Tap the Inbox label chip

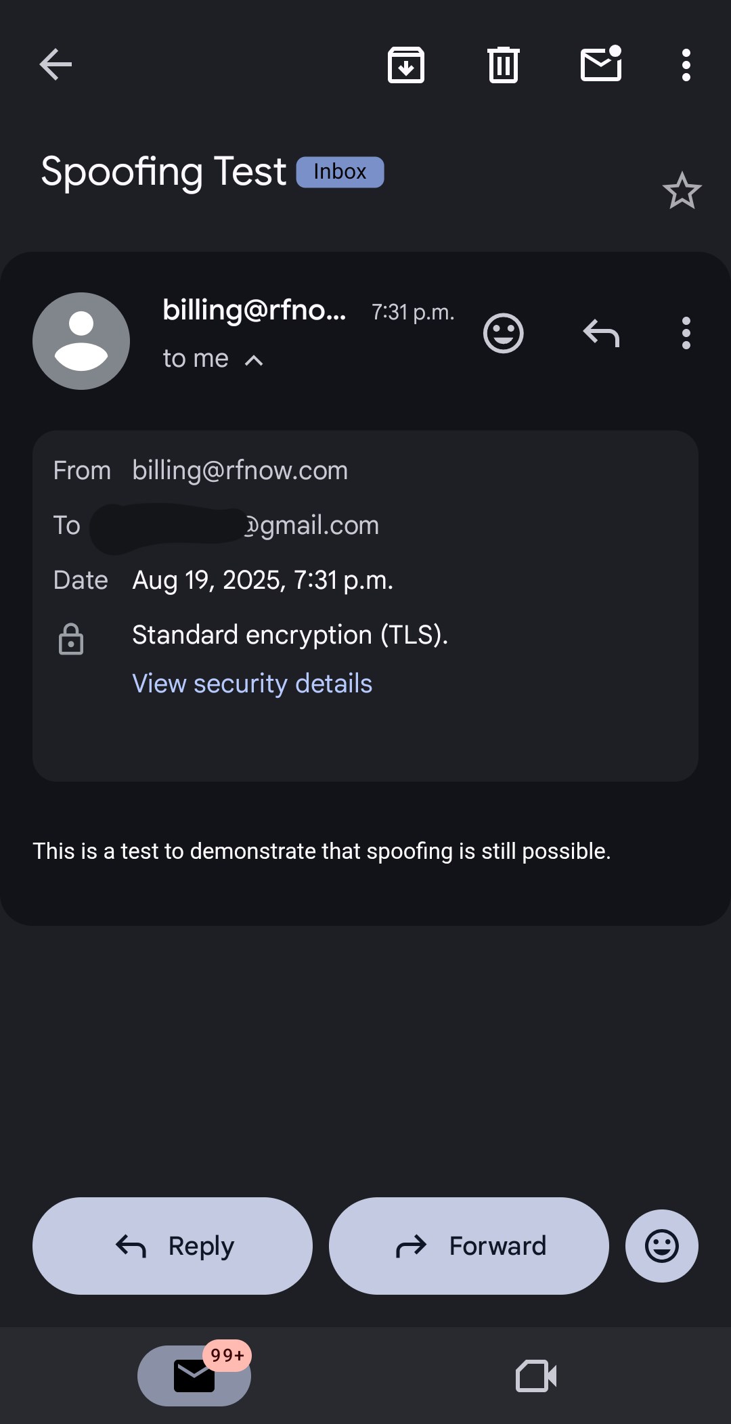click(x=340, y=172)
